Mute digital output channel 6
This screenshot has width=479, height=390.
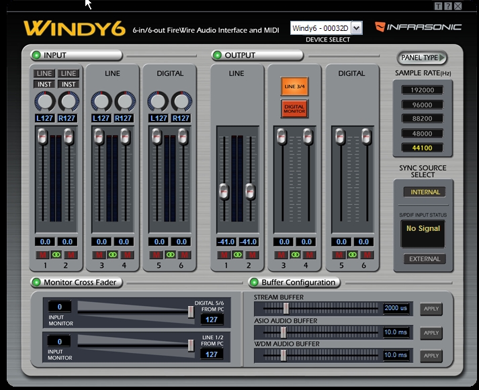point(367,255)
